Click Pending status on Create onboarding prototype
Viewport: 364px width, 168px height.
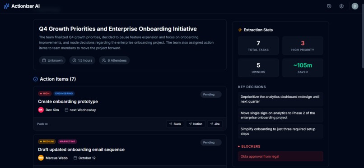coord(211,95)
